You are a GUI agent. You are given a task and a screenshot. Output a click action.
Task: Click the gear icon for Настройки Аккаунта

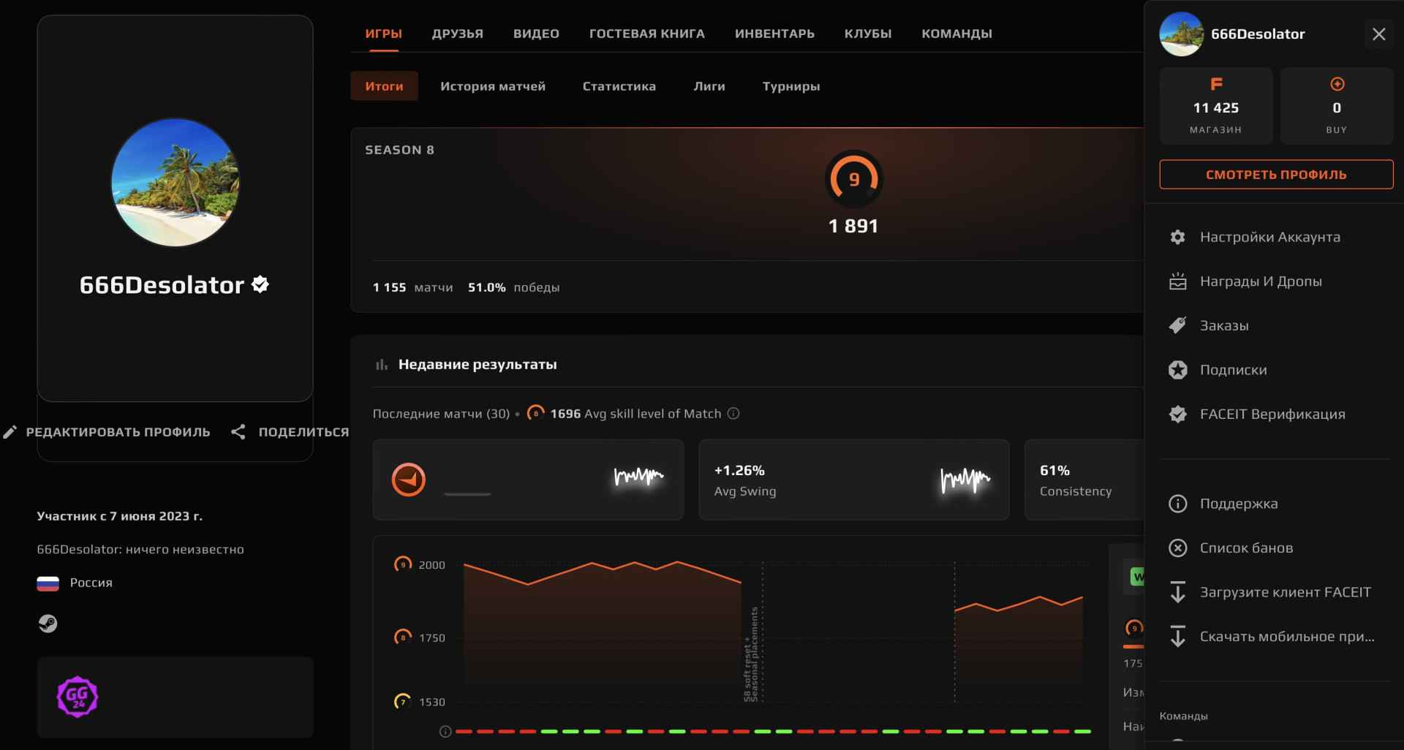pos(1177,237)
